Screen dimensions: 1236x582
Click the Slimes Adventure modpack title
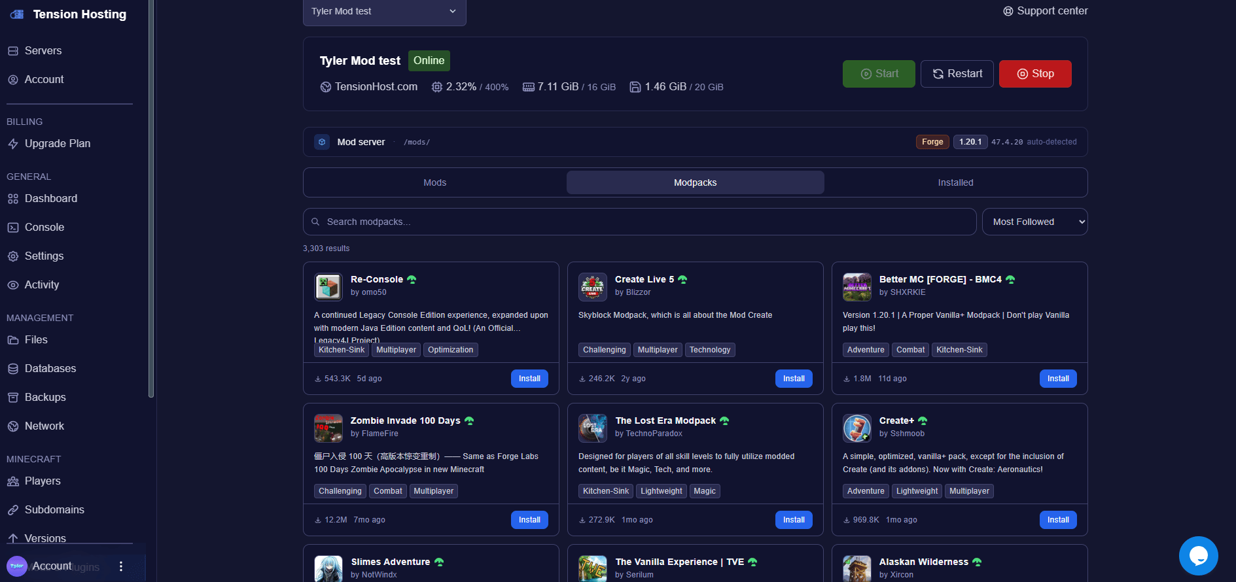click(391, 562)
